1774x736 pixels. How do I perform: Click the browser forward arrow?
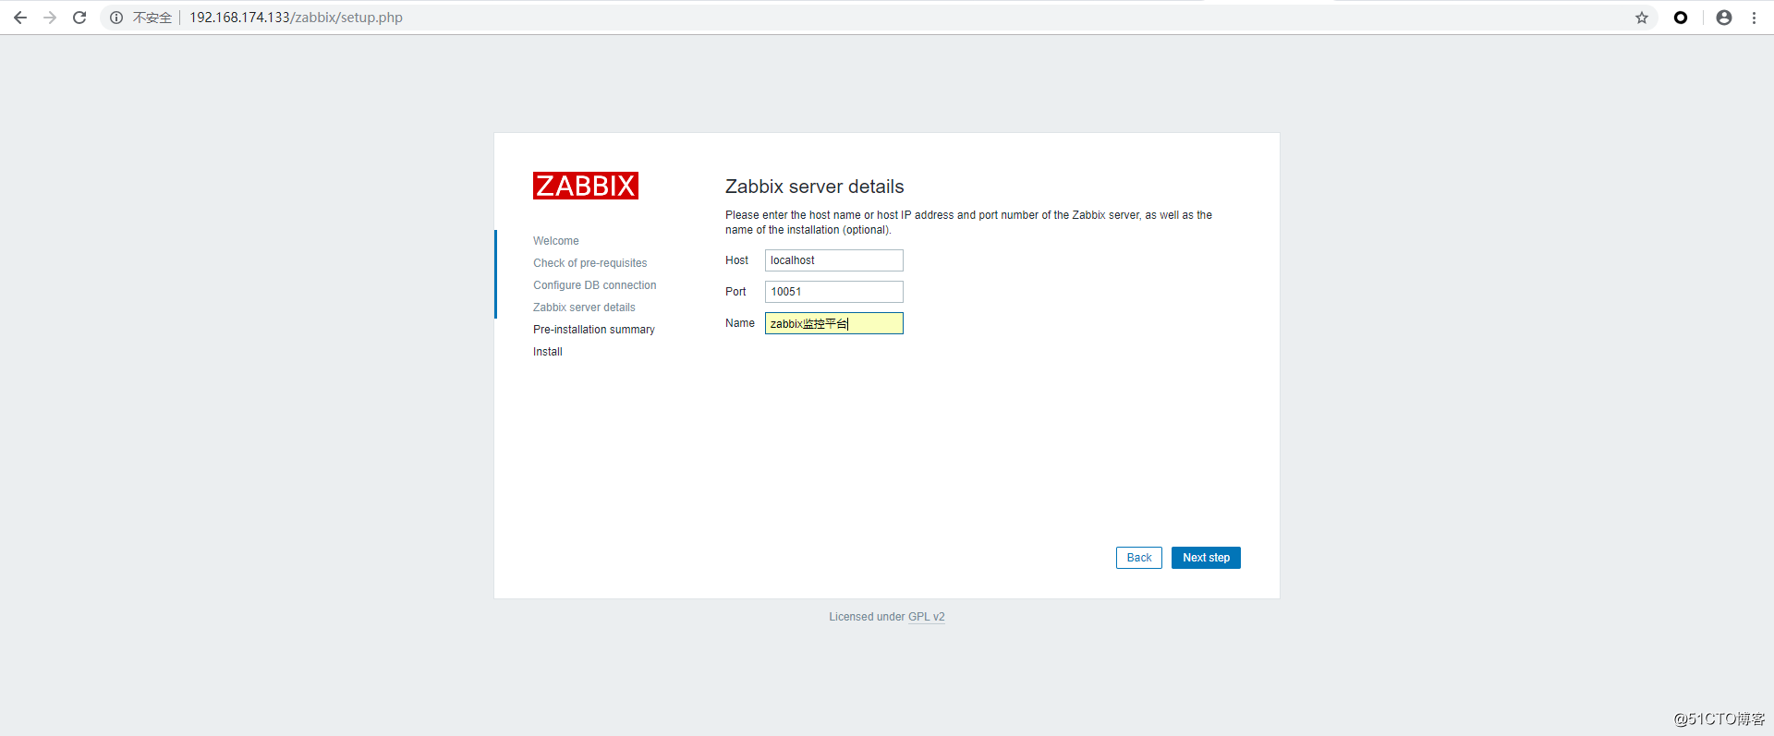[50, 18]
